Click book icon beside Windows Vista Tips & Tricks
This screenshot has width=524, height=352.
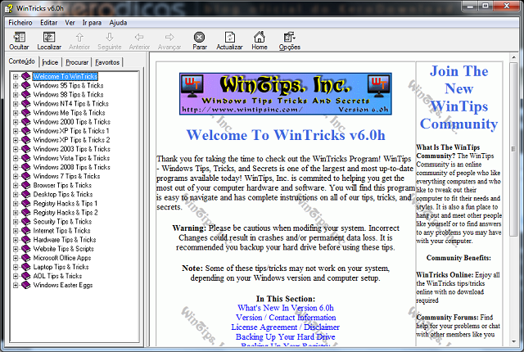(x=25, y=158)
